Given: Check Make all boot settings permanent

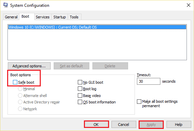Looking at the screenshot, I should pos(139,101).
